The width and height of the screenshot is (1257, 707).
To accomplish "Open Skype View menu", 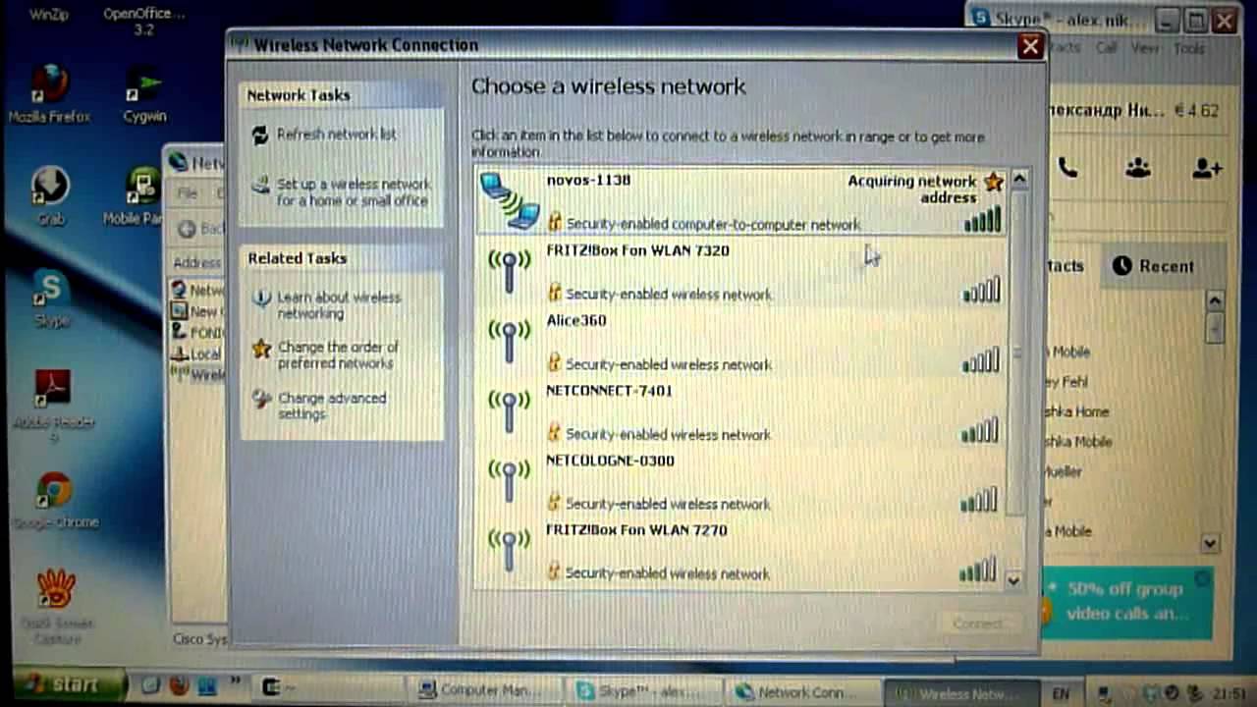I will pyautogui.click(x=1145, y=47).
